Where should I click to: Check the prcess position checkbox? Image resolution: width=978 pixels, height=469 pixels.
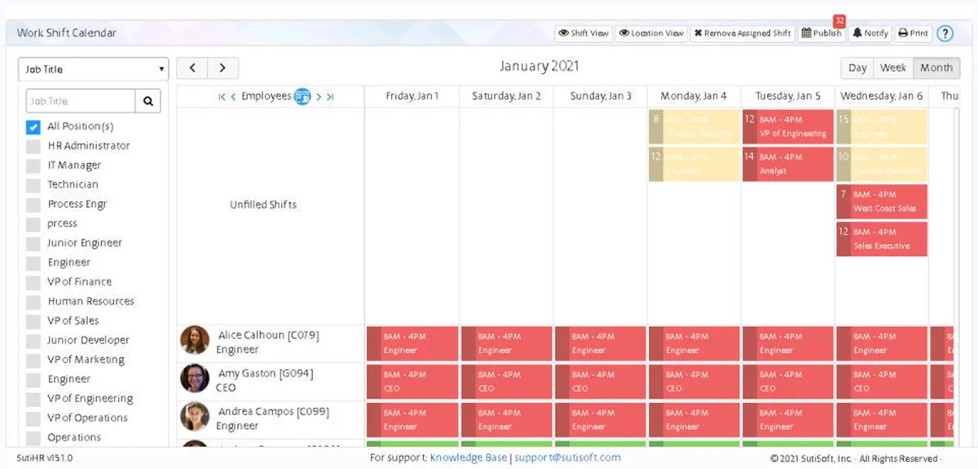(33, 224)
